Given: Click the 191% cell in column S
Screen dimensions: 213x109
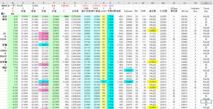Looking at the screenshot, I should [x=110, y=68].
